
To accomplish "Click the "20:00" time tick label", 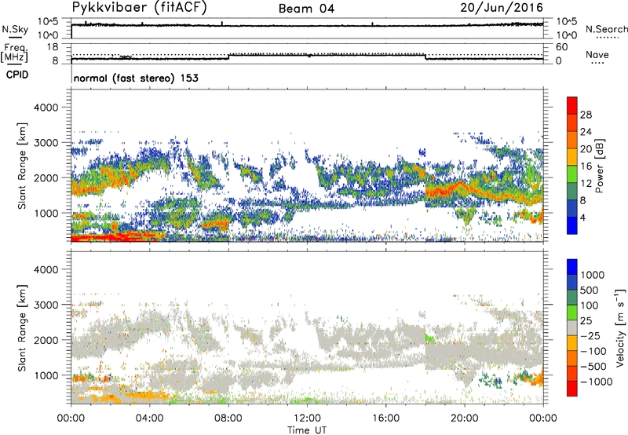I will [x=464, y=419].
